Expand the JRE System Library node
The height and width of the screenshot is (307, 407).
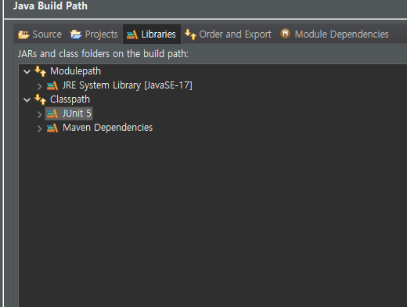click(39, 86)
